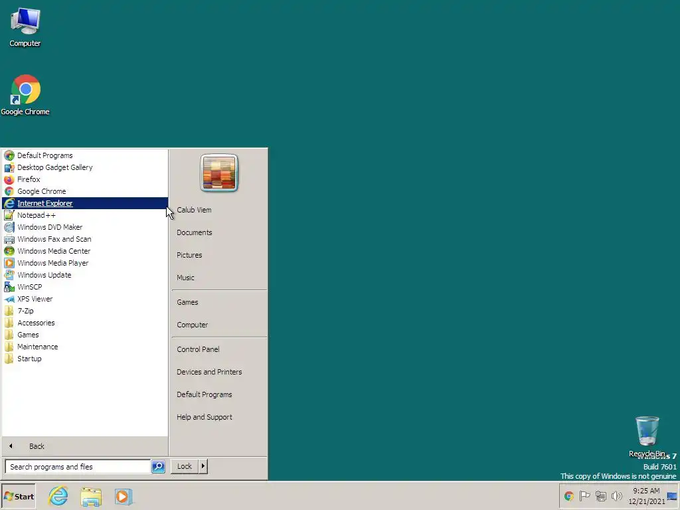This screenshot has height=510, width=680.
Task: Launch Windows Media Player from the list
Action: pyautogui.click(x=85, y=263)
